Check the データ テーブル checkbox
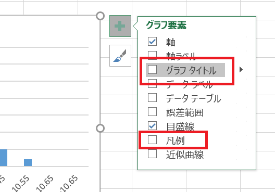Screen dimensions: 275x192 152,98
